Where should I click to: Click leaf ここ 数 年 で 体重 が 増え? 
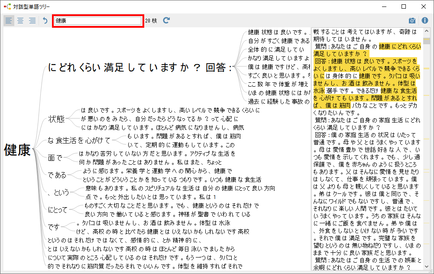[278, 84]
